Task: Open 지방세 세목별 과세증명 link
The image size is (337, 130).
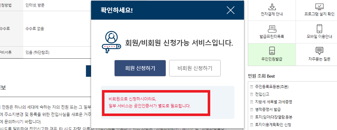Action: coord(274,102)
